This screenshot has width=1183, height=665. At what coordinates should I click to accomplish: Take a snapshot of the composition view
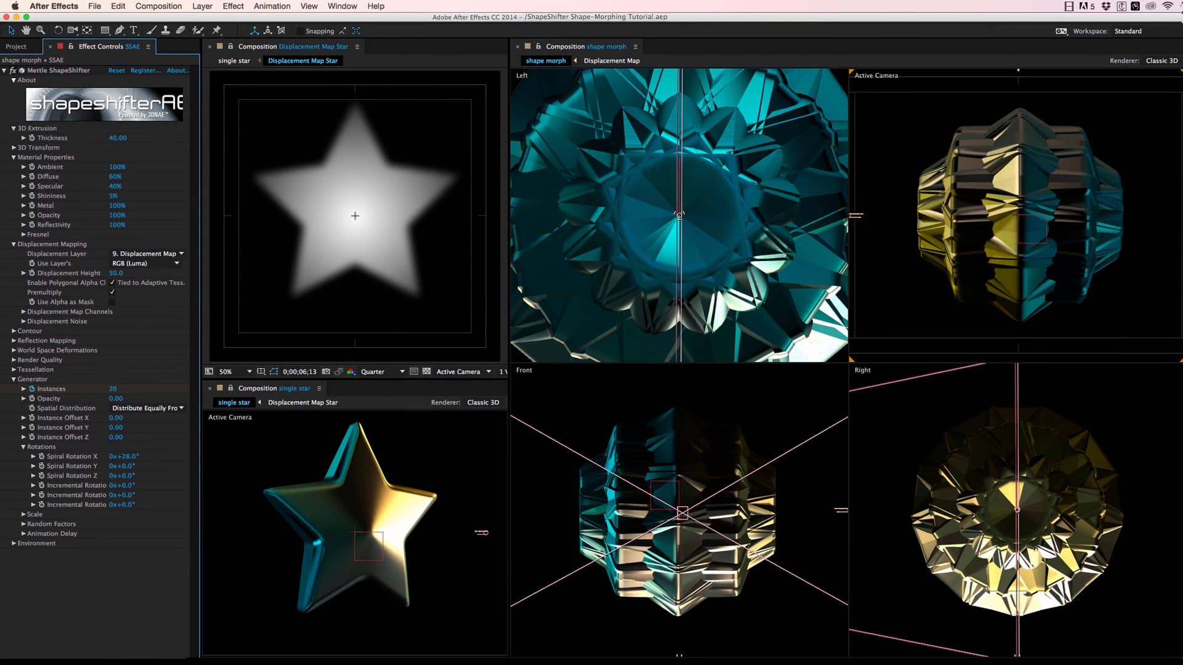click(326, 371)
